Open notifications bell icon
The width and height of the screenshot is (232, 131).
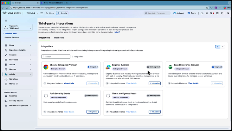point(222,13)
